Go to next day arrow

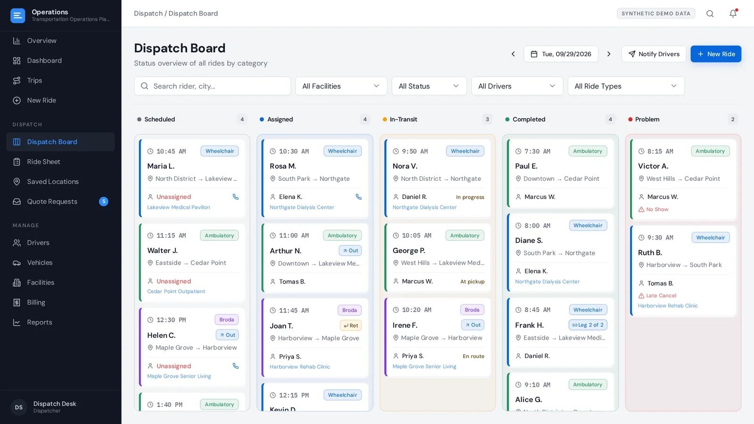pyautogui.click(x=609, y=54)
